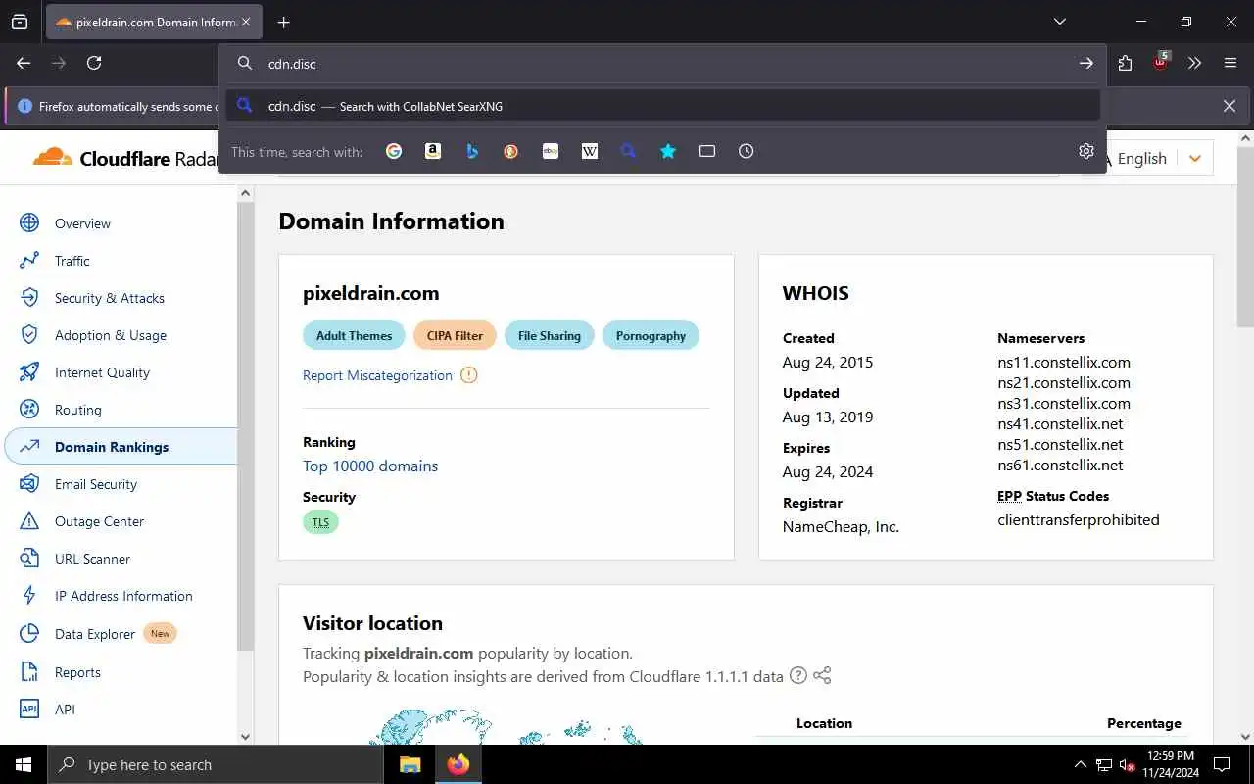List all tabs dropdown
The height and width of the screenshot is (784, 1254).
(x=1059, y=22)
